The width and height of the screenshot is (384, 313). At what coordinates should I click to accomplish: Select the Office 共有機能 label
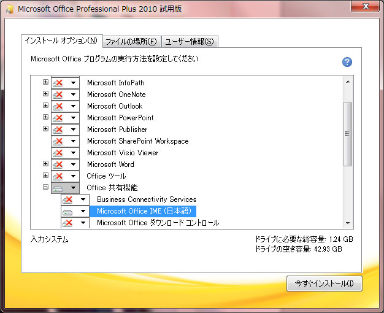(x=112, y=188)
